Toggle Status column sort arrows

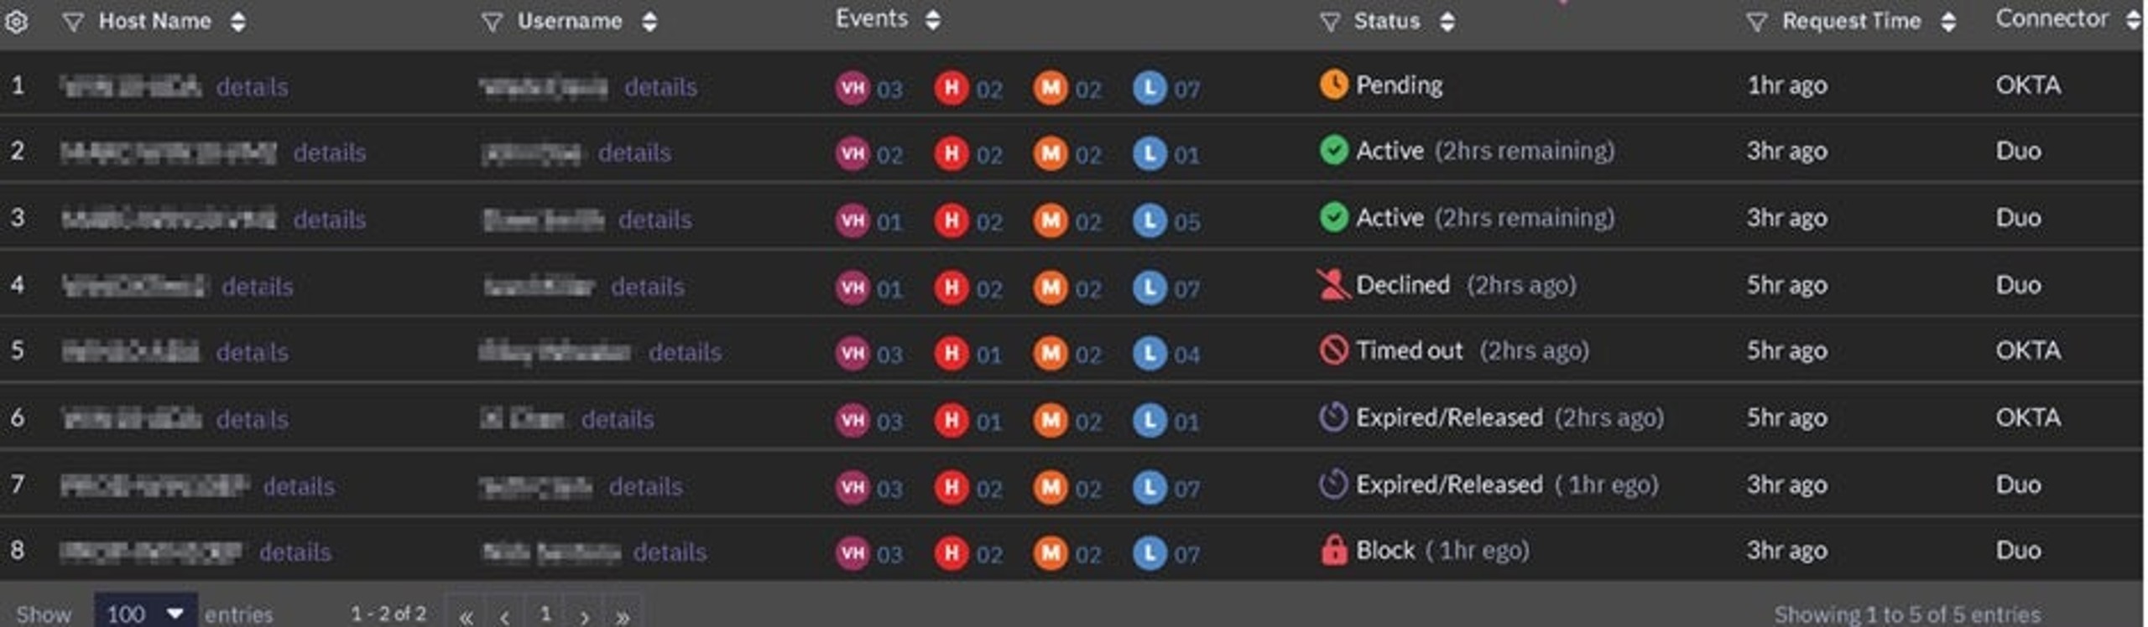pos(1447,21)
